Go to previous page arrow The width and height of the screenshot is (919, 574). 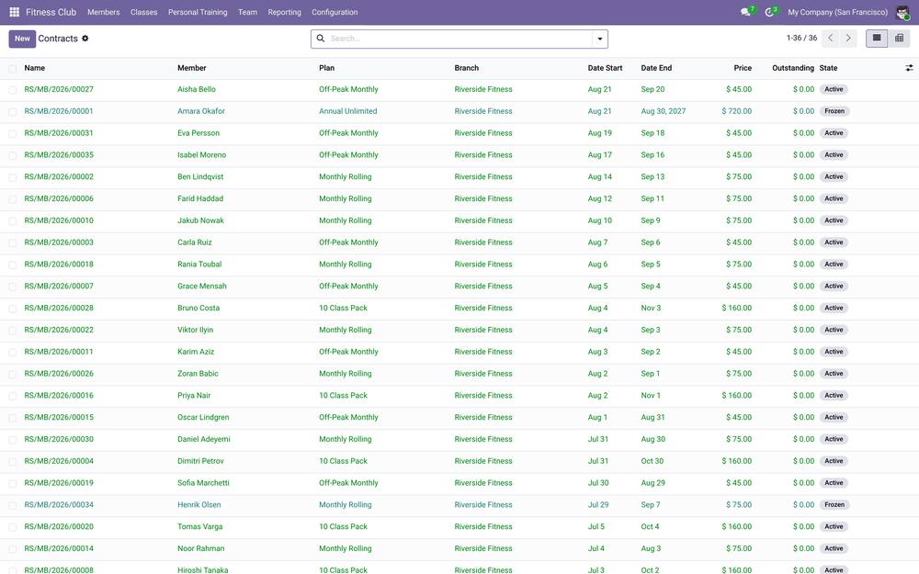tap(831, 38)
